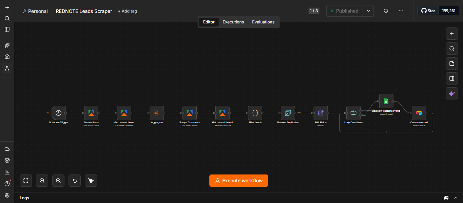Open the help question mark icon
Screen dimensions: 463x203
coord(7,184)
